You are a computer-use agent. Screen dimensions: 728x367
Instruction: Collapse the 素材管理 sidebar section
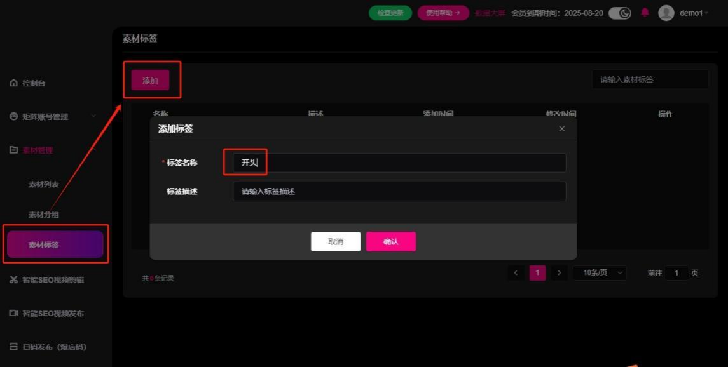pos(37,150)
